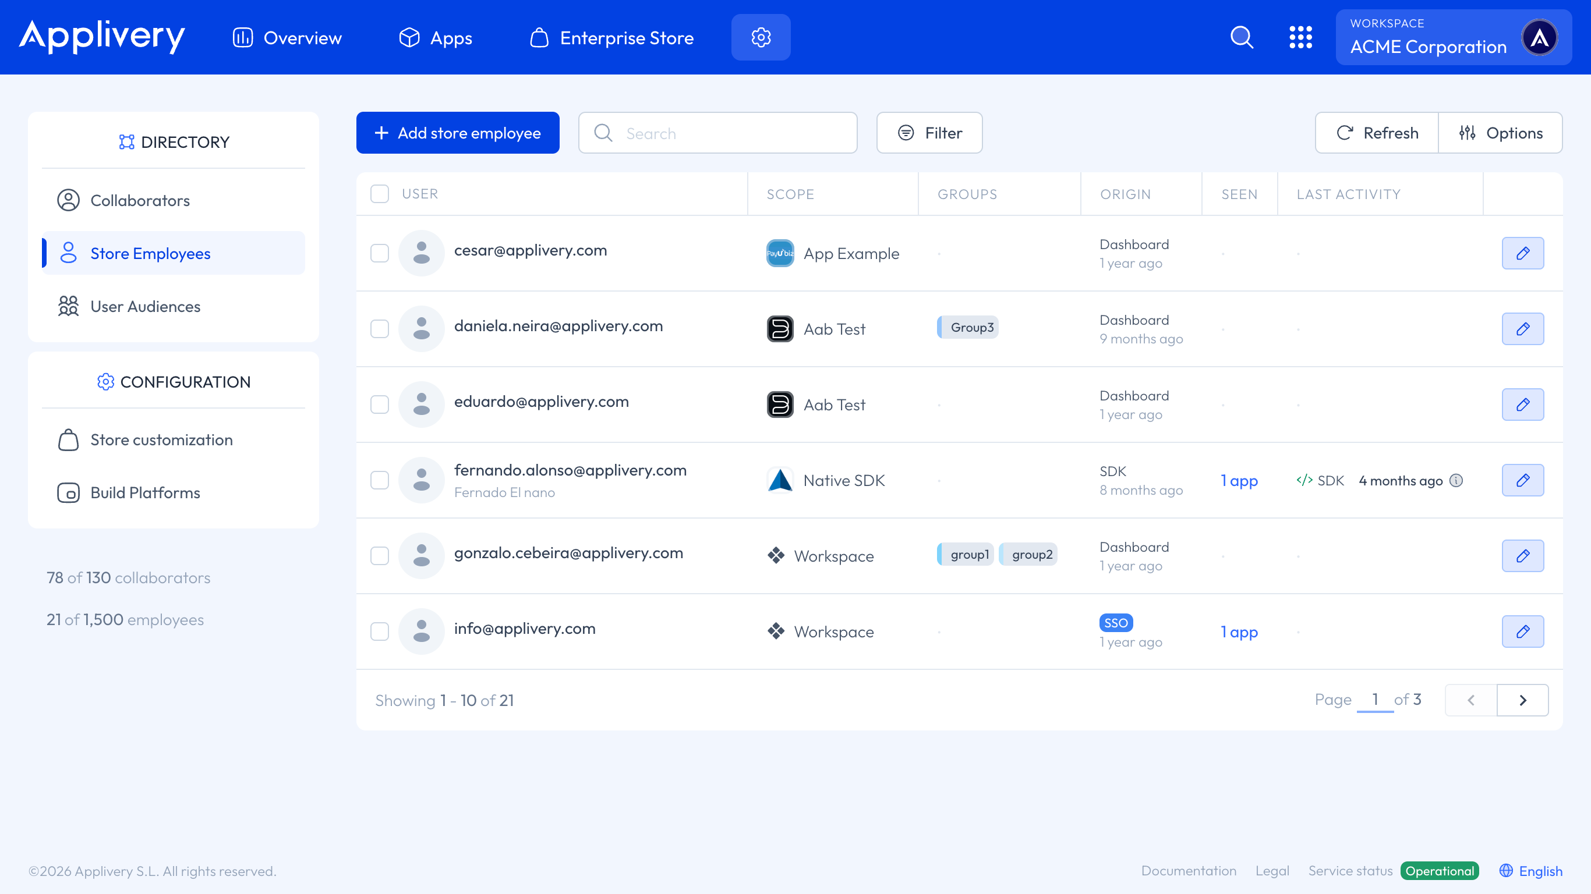Image resolution: width=1591 pixels, height=894 pixels.
Task: Click the Add store employee button
Action: point(457,132)
